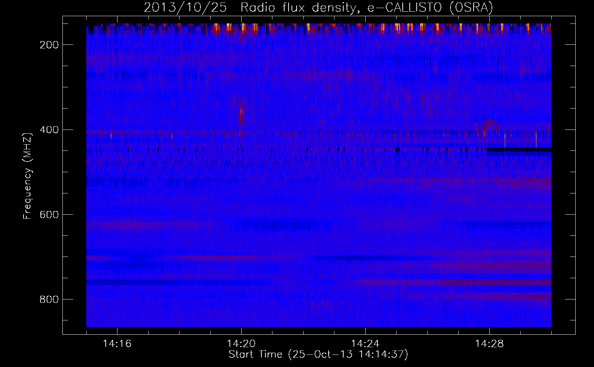Click the 14:20 time tick label

click(241, 344)
